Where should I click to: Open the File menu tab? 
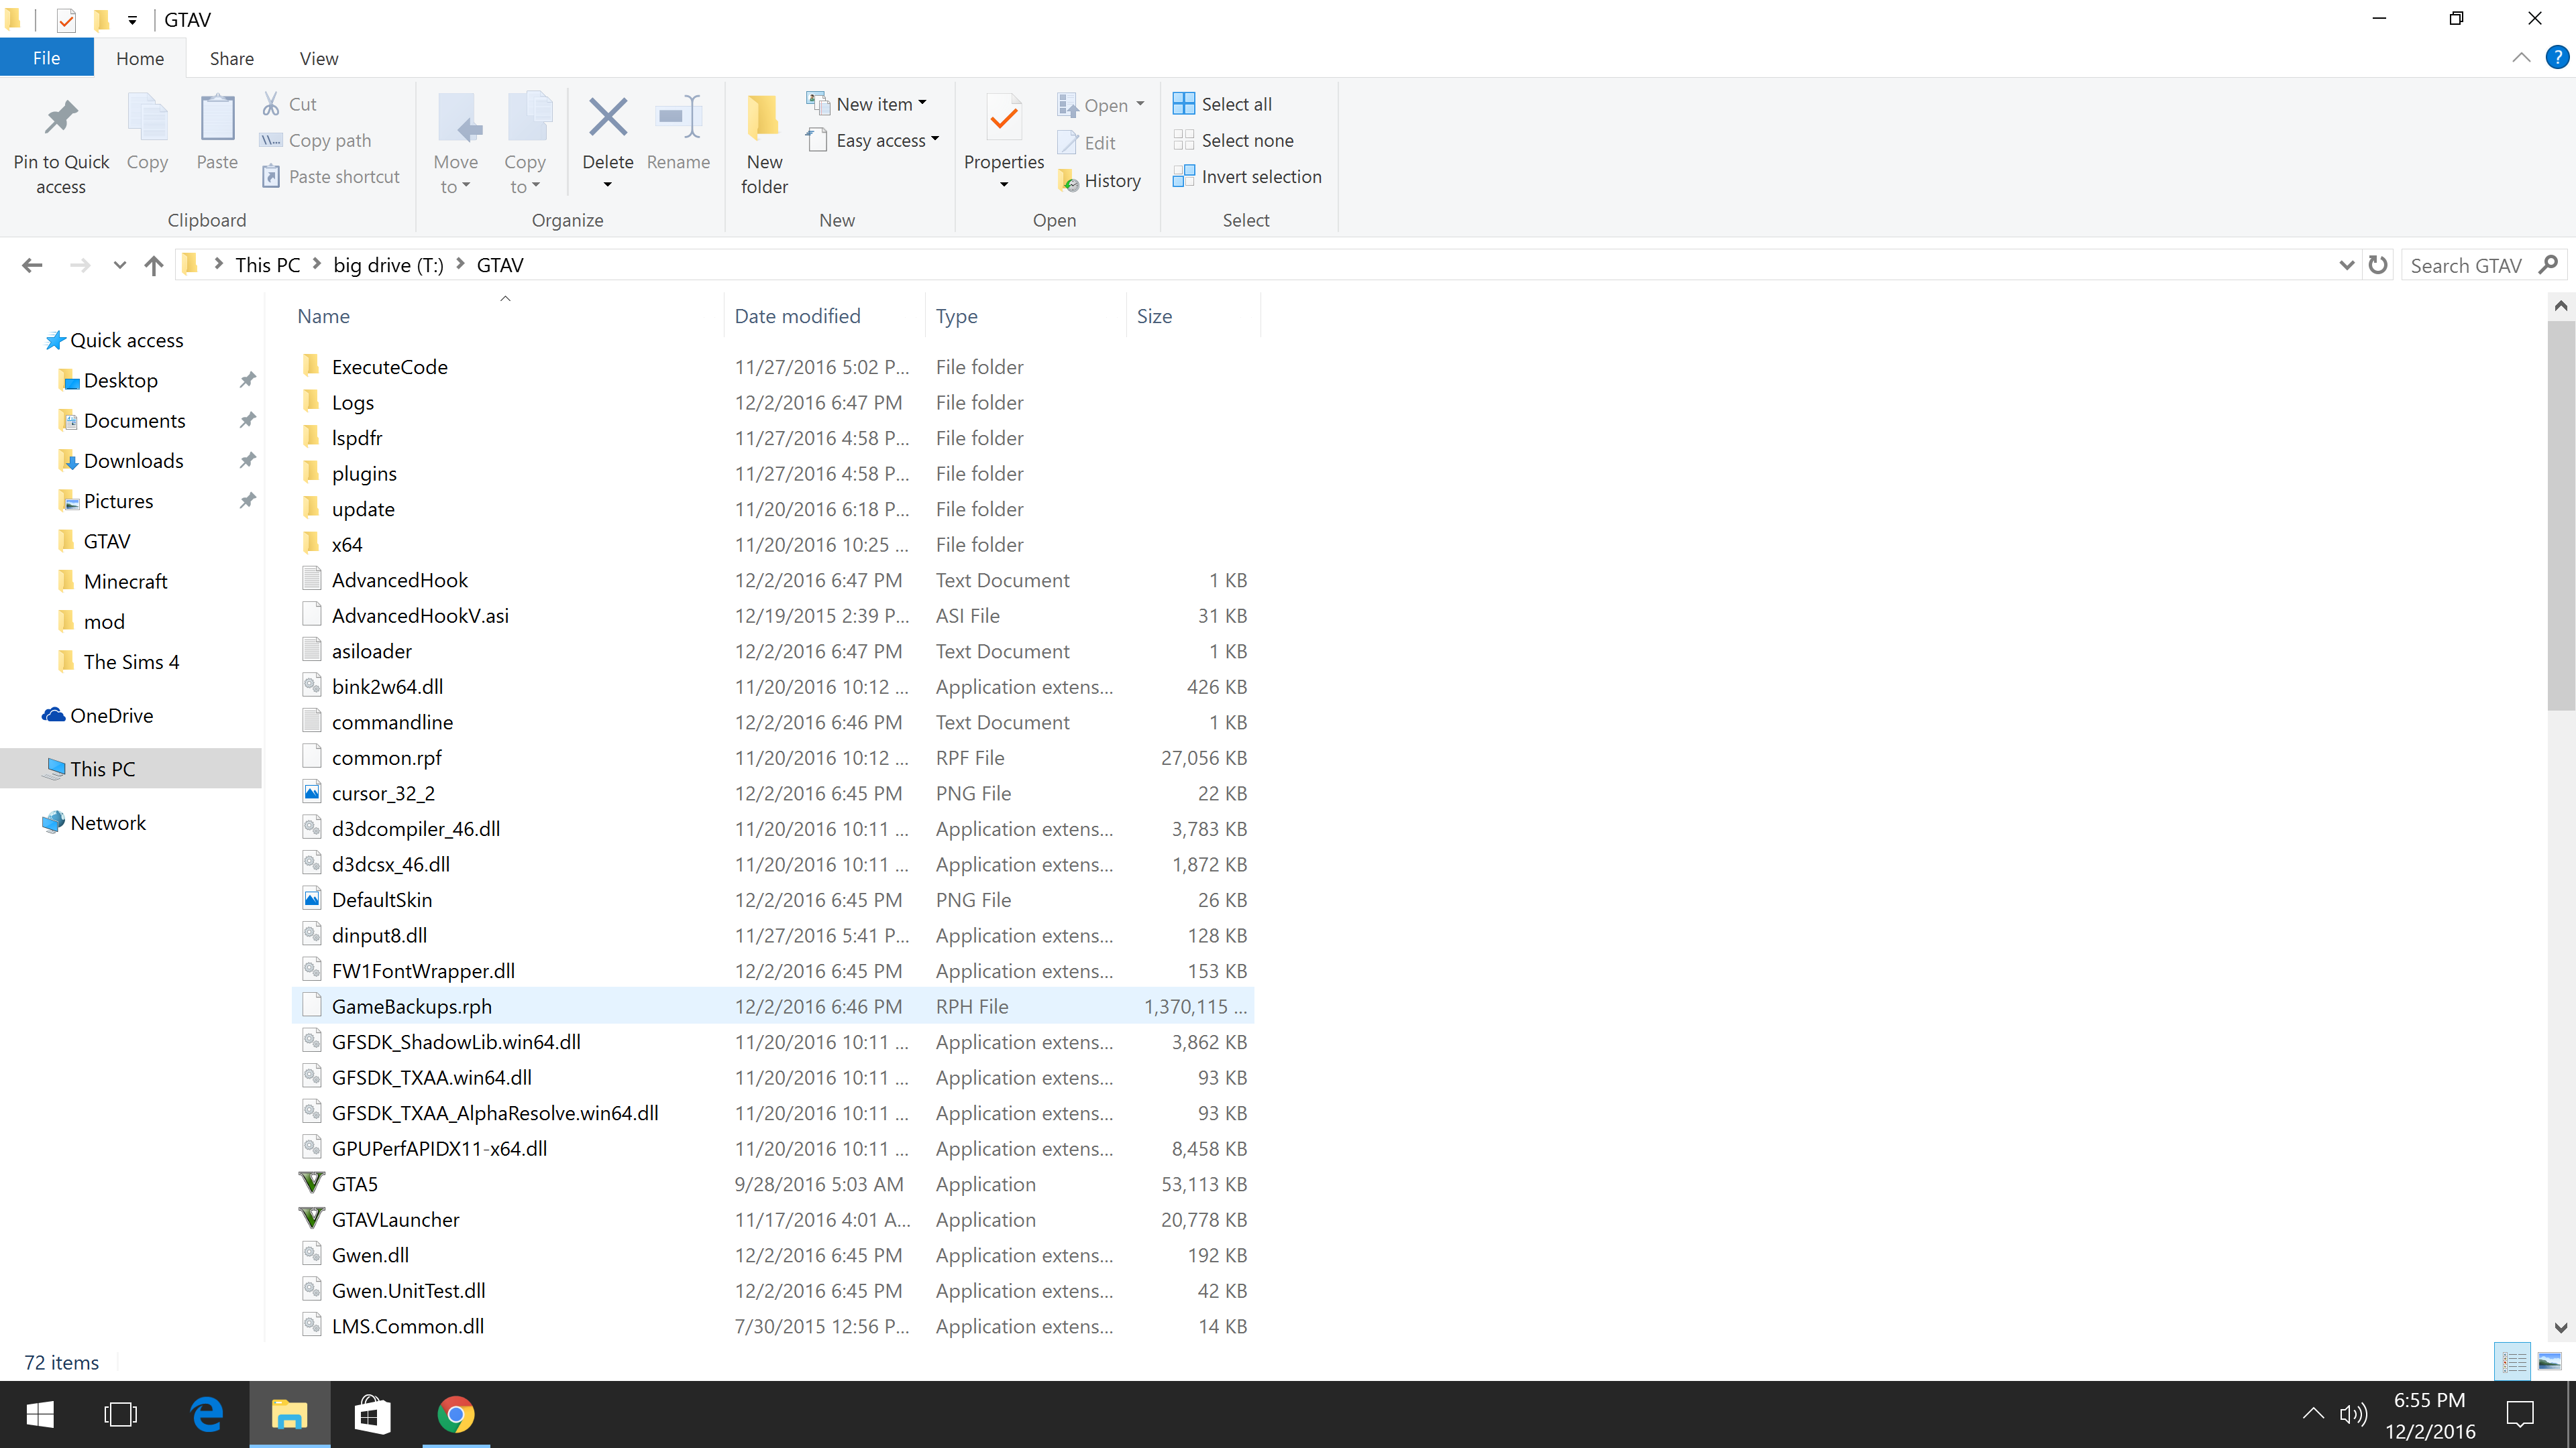click(x=46, y=58)
